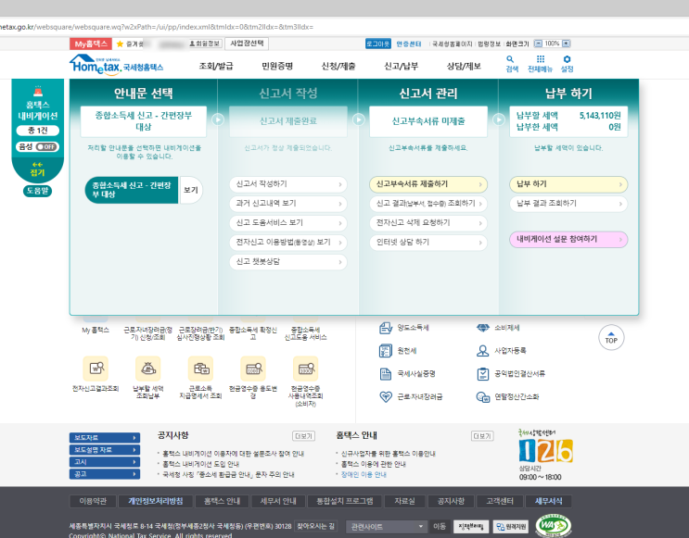Open the 인증센터 link
The height and width of the screenshot is (538, 689).
click(409, 44)
